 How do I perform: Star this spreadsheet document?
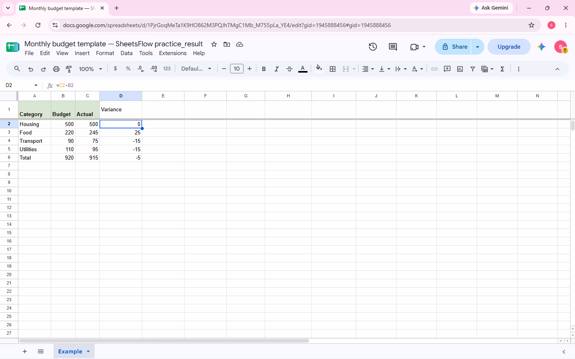(214, 44)
